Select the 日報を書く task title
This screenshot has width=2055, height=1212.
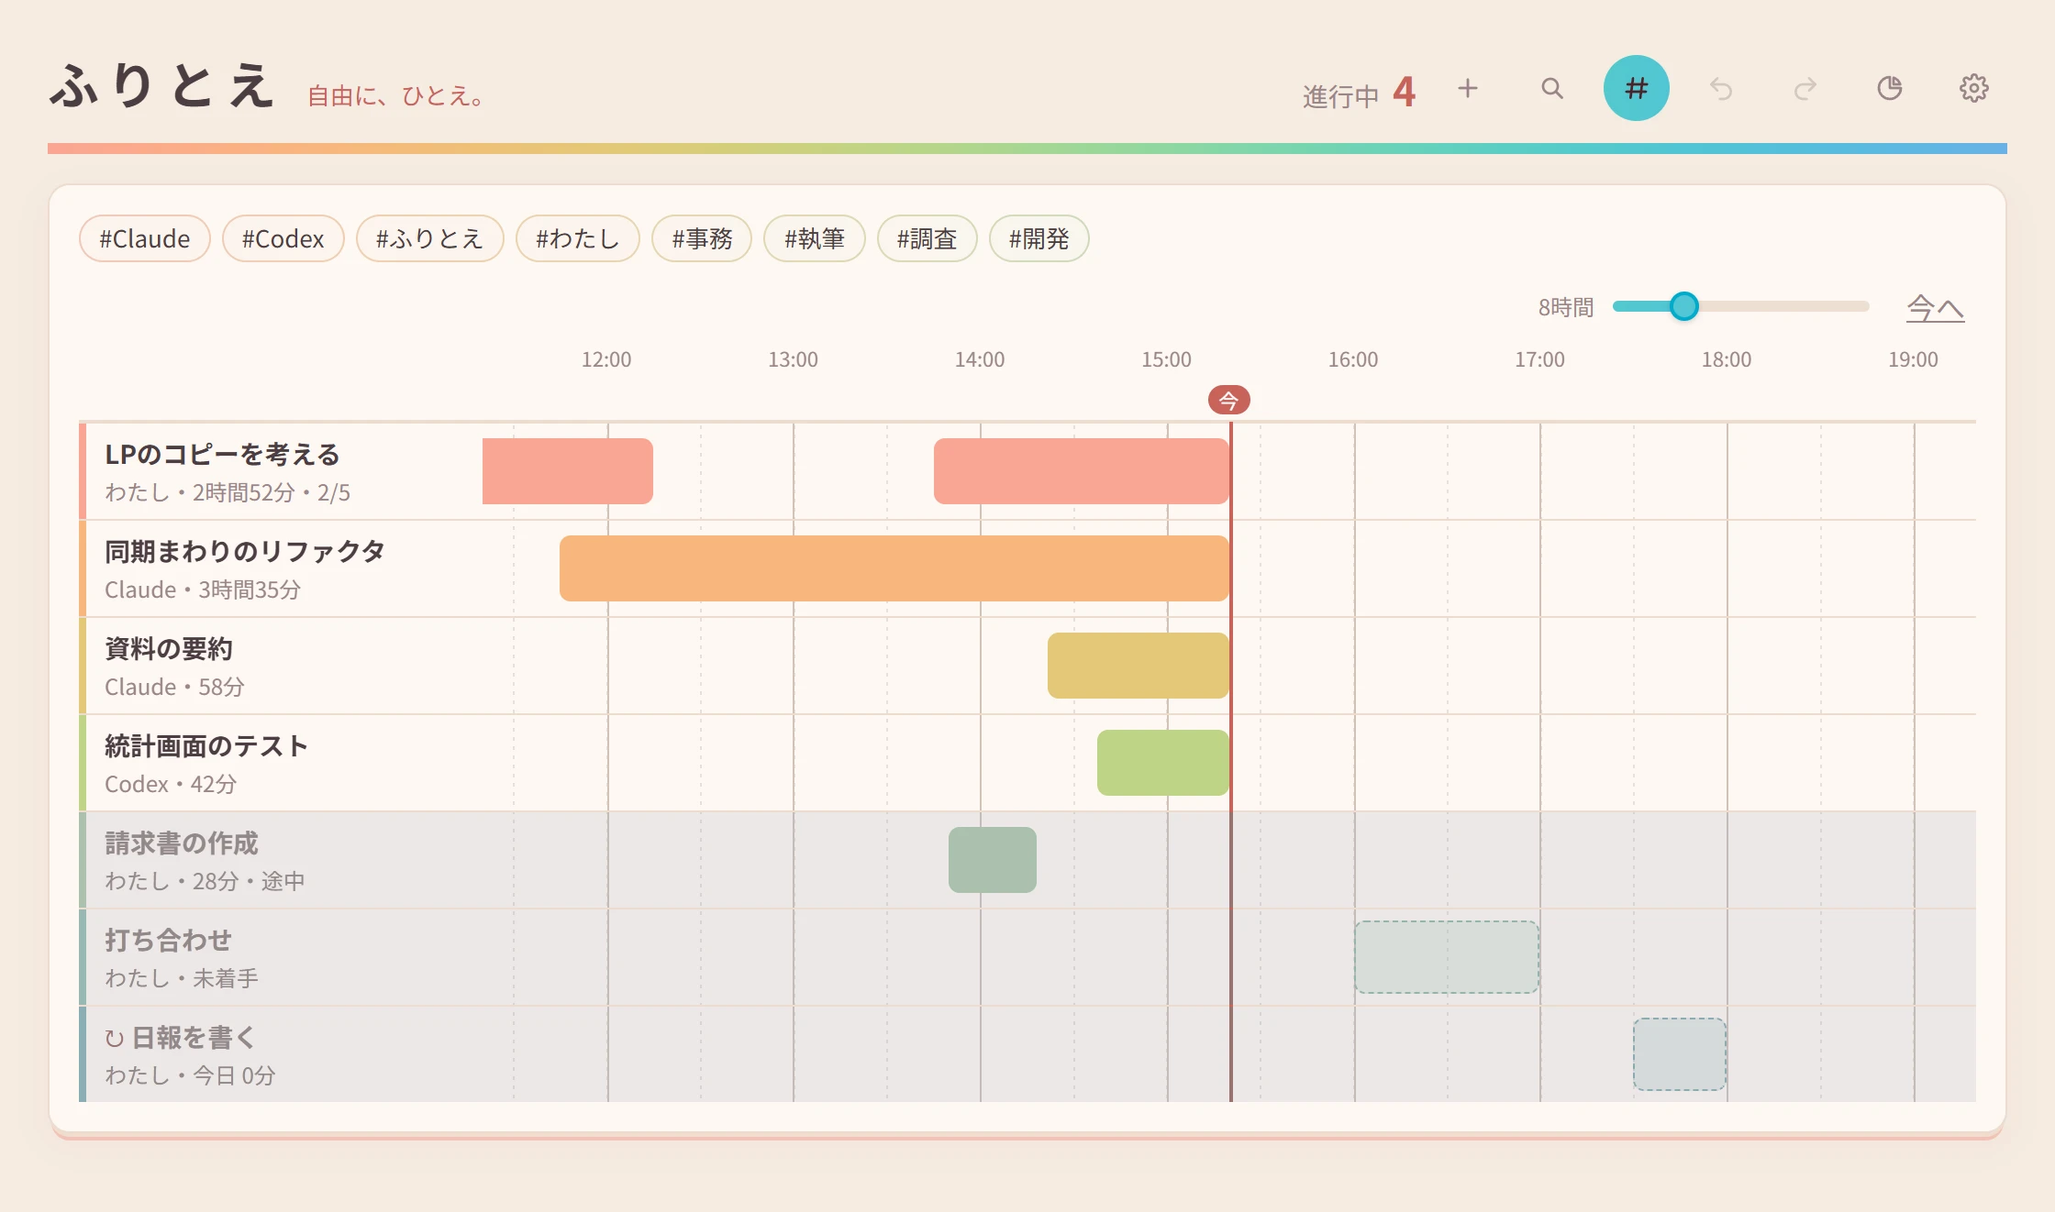[194, 1037]
